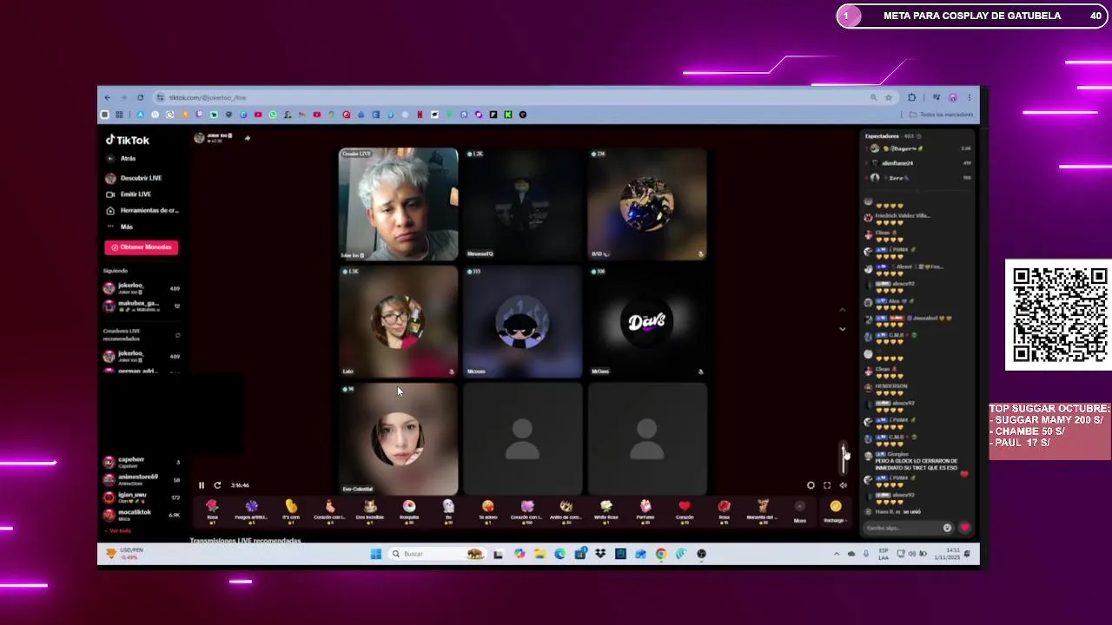This screenshot has height=625, width=1112.
Task: Send the Te adoro gift
Action: coord(488,510)
